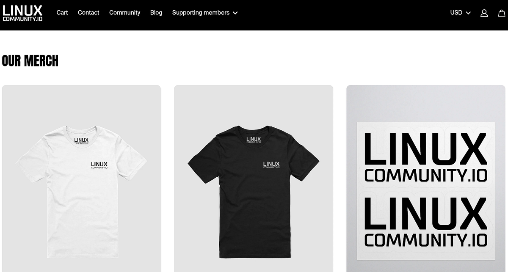Viewport: 508px width, 272px height.
Task: Expand the Supporting members menu
Action: click(205, 13)
